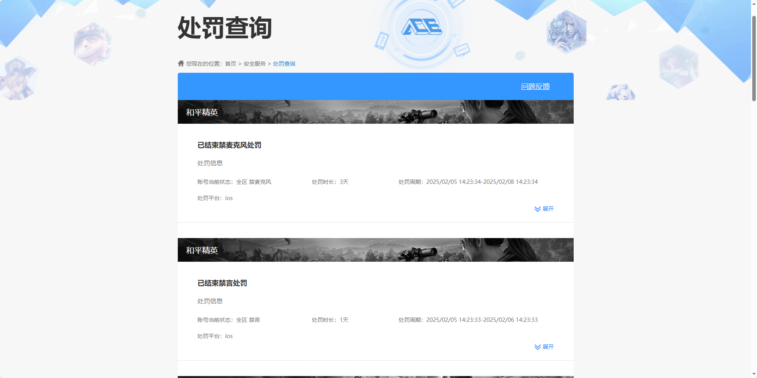Click the double-chevron icon on 禁言处罚 card
Image resolution: width=757 pixels, height=378 pixels.
click(x=537, y=347)
